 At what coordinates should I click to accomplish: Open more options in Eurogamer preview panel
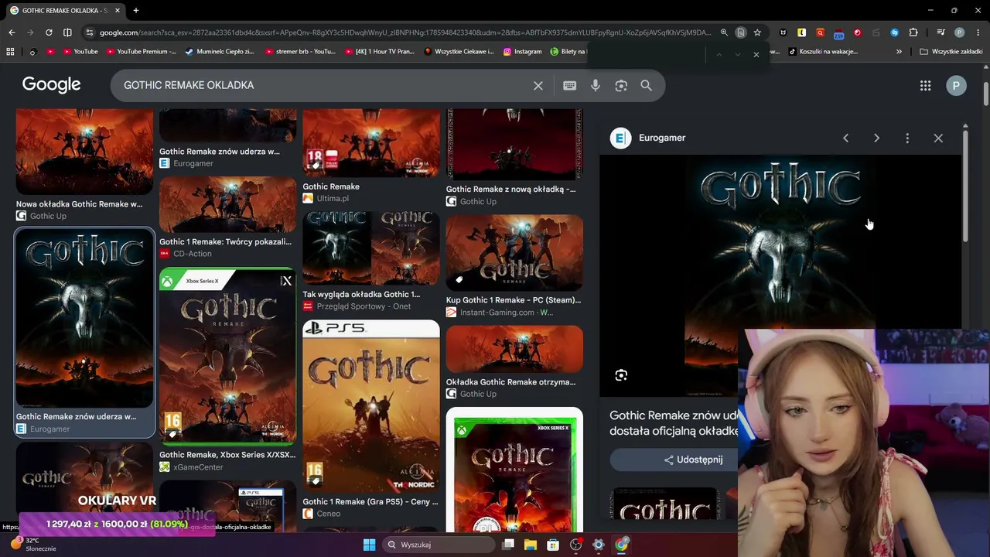pyautogui.click(x=907, y=138)
